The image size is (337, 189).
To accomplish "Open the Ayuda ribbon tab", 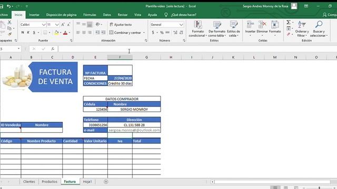I will point(152,15).
